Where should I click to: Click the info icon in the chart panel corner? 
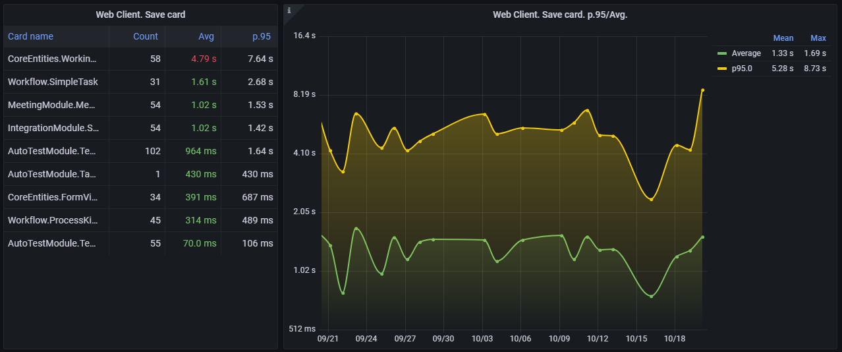pos(289,10)
